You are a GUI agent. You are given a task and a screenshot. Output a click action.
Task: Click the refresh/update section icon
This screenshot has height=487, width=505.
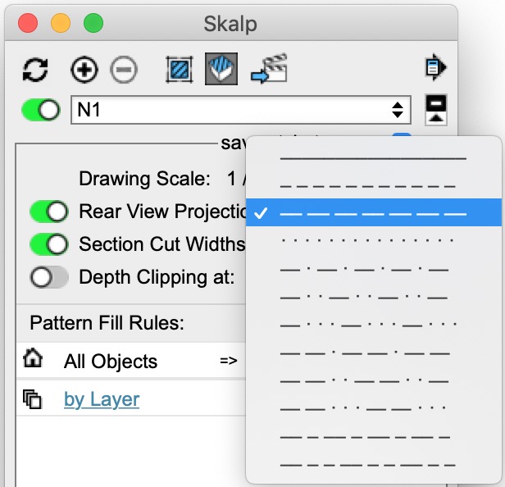(35, 70)
